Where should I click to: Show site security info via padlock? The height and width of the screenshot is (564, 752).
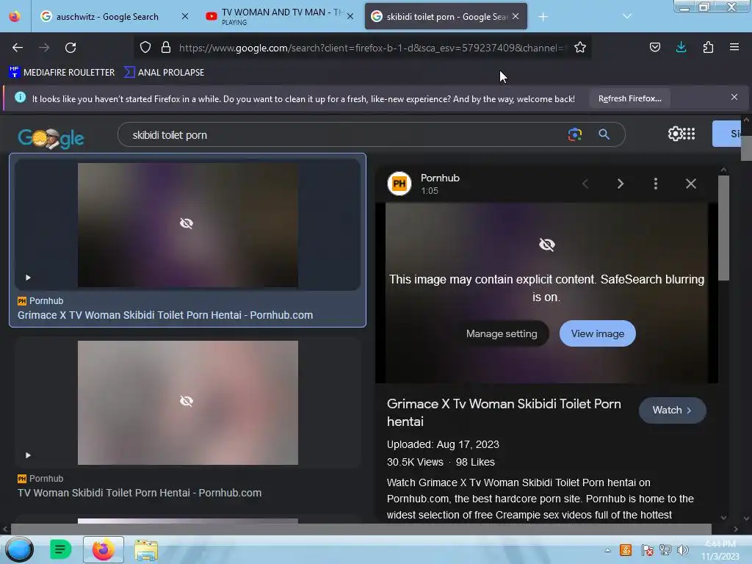pos(166,47)
